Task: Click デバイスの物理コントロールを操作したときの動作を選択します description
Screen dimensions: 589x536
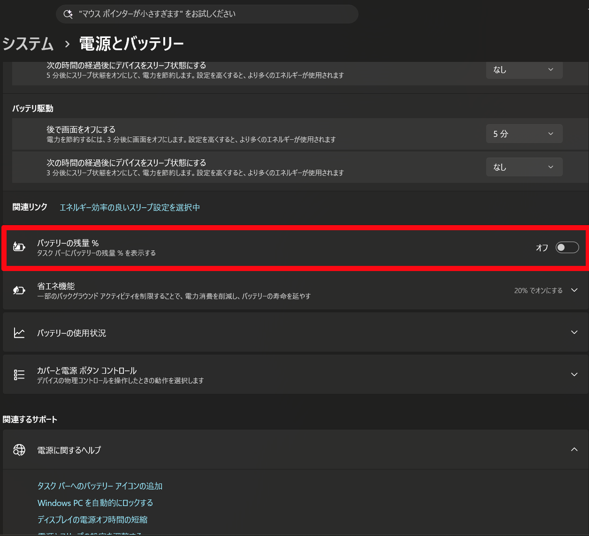Action: point(121,381)
